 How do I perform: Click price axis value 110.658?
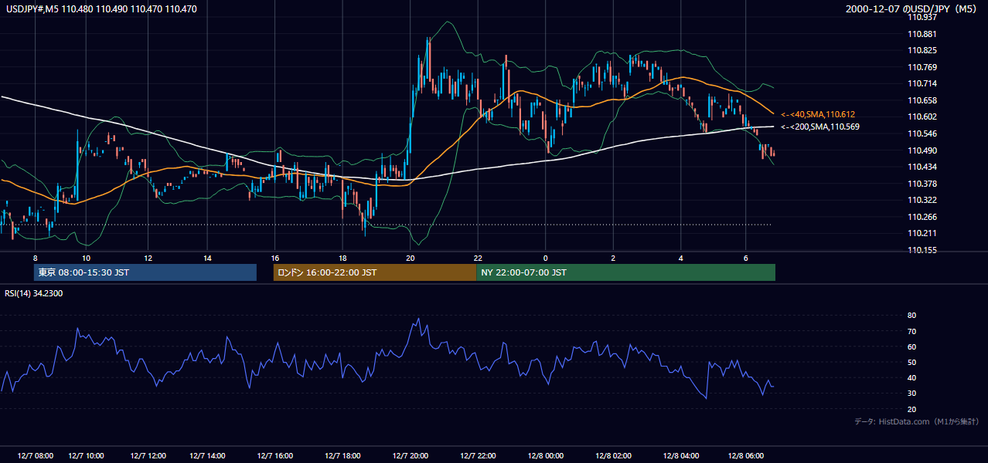coord(922,100)
